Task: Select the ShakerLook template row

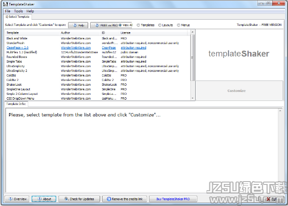Action: (x=98, y=85)
